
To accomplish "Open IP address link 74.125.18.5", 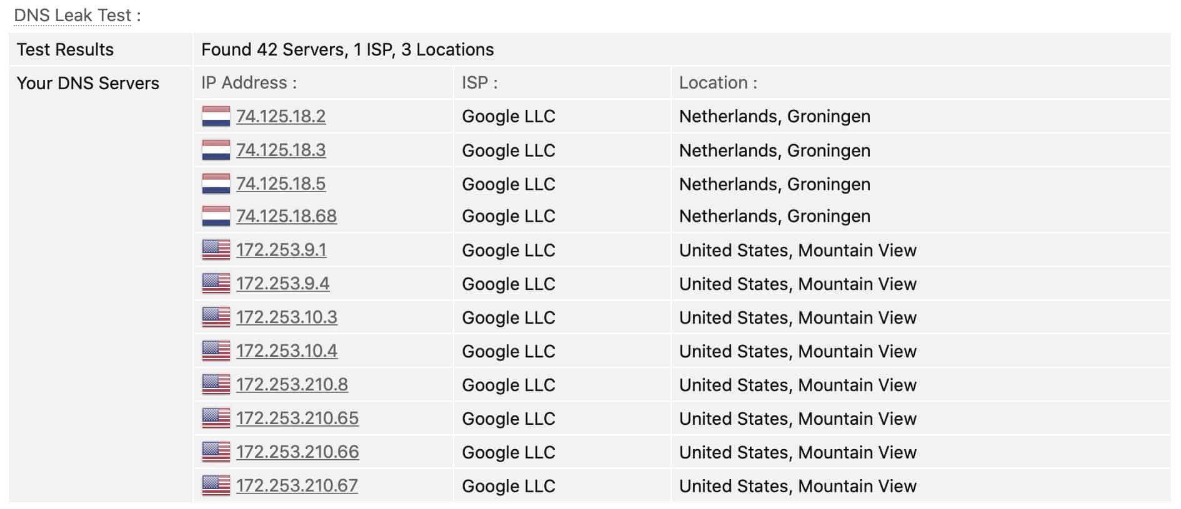I will (x=281, y=184).
